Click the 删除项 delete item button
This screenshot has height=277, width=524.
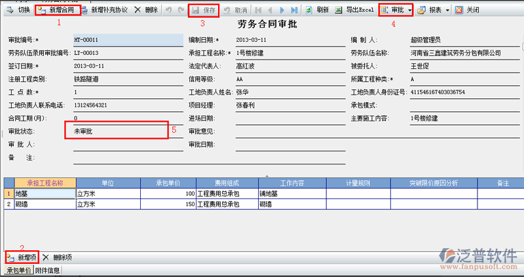(x=58, y=257)
